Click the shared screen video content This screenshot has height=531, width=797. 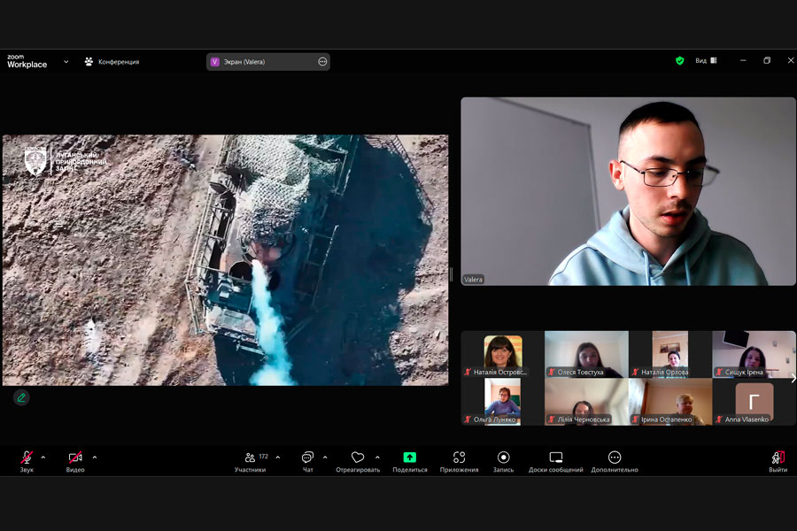(226, 259)
